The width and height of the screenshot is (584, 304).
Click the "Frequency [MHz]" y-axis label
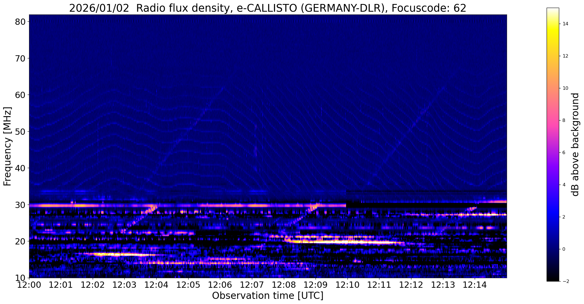7,146
